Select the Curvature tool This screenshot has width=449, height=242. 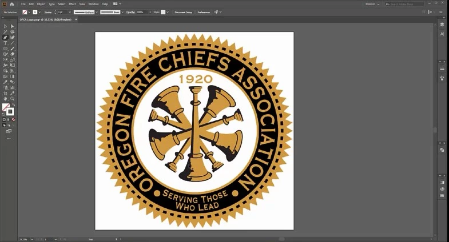(13, 38)
